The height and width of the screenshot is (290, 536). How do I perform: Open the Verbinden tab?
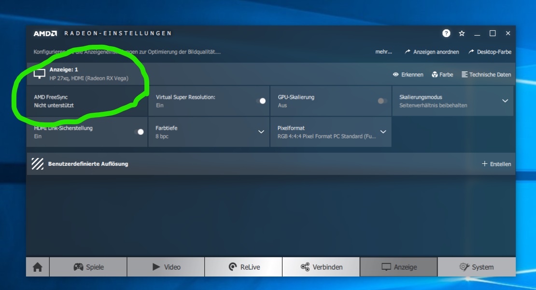point(321,267)
